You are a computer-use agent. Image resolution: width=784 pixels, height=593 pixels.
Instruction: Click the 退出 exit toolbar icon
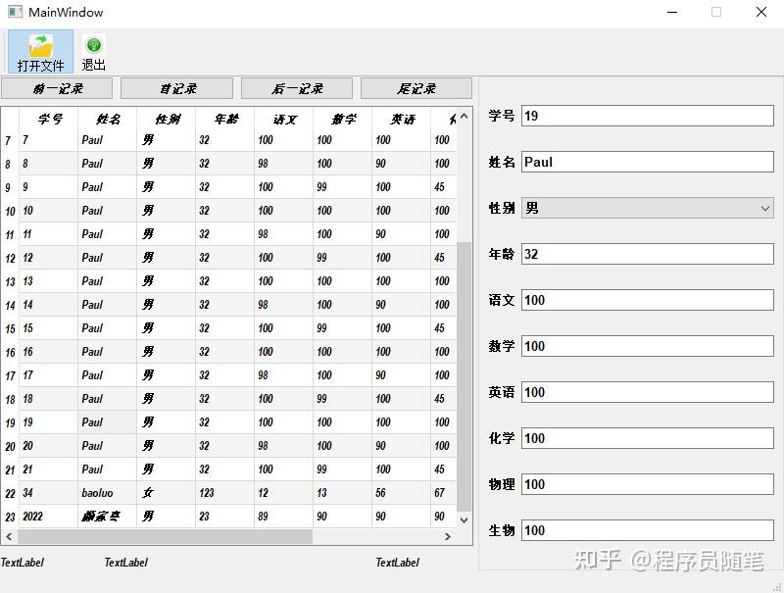[93, 49]
